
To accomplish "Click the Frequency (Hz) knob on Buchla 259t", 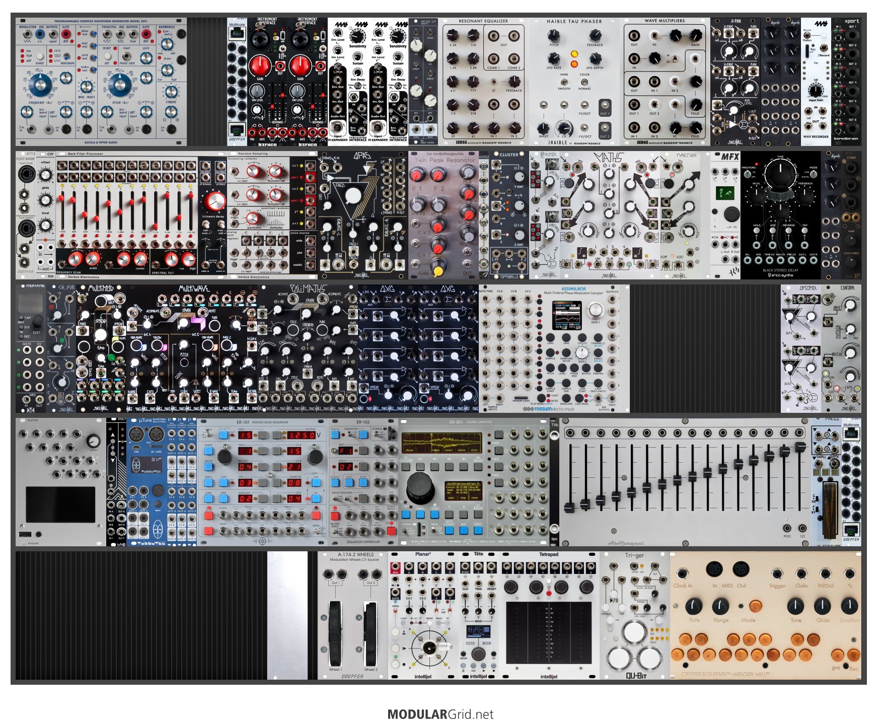I will pyautogui.click(x=41, y=84).
